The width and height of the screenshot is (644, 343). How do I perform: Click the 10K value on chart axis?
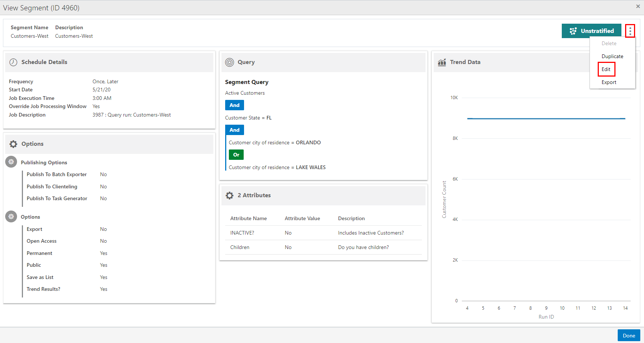tap(454, 98)
